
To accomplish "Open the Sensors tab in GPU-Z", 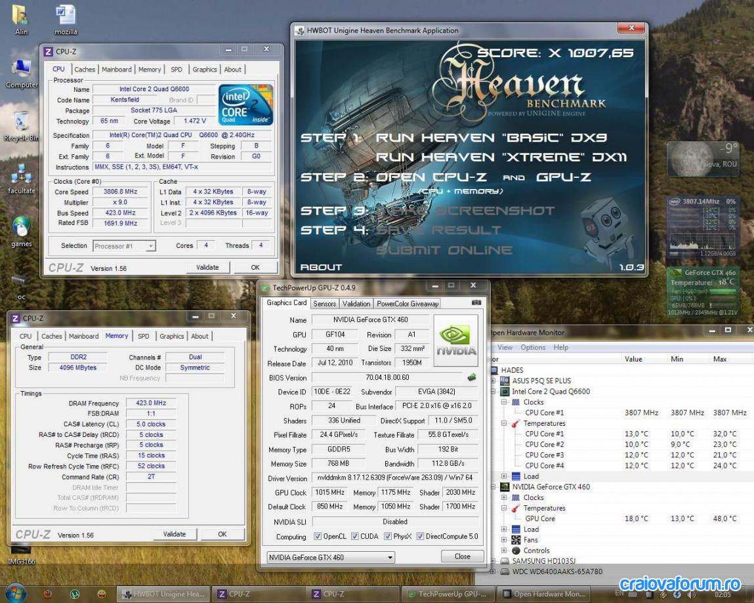I will (325, 303).
